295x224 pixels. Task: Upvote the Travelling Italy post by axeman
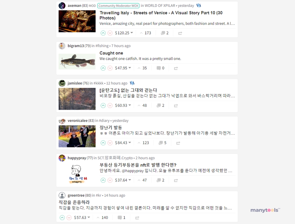click(x=103, y=33)
